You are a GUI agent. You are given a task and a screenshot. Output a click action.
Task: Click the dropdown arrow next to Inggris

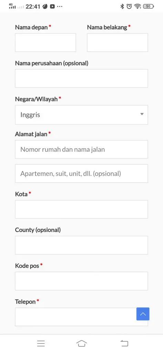(x=142, y=114)
